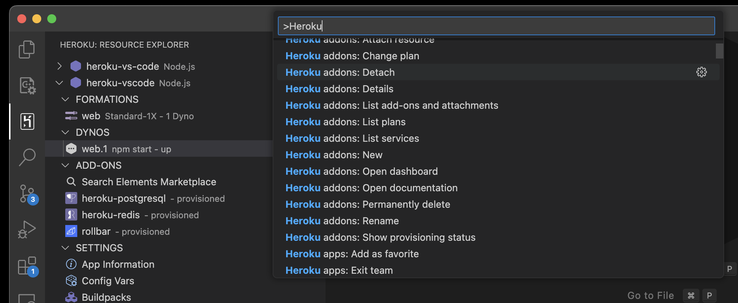Run Heroku addons: New command

(x=498, y=155)
